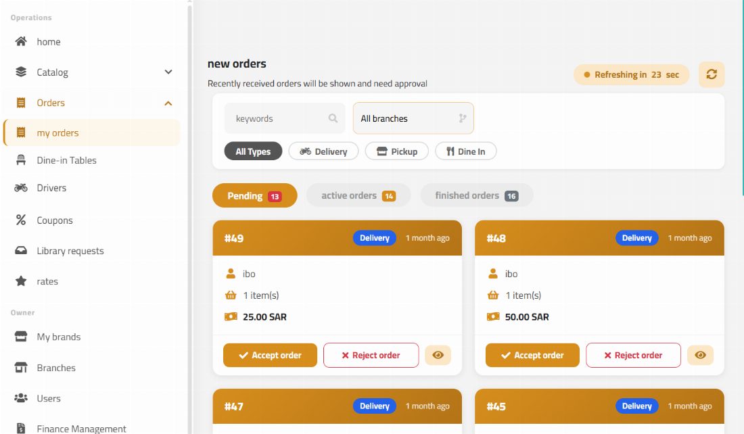Image resolution: width=744 pixels, height=434 pixels.
Task: Filter orders by Delivery type
Action: click(323, 151)
